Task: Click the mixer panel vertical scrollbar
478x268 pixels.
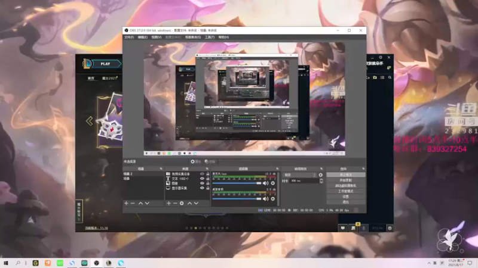Action: 278,188
